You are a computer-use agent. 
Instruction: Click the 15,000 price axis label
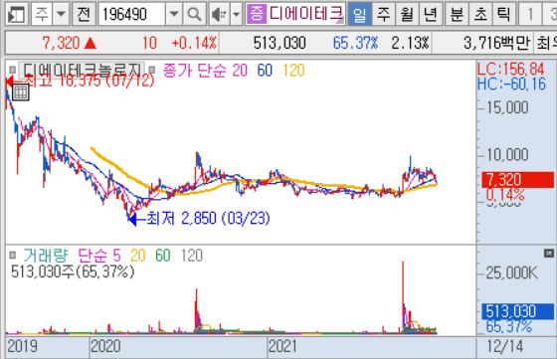(507, 107)
